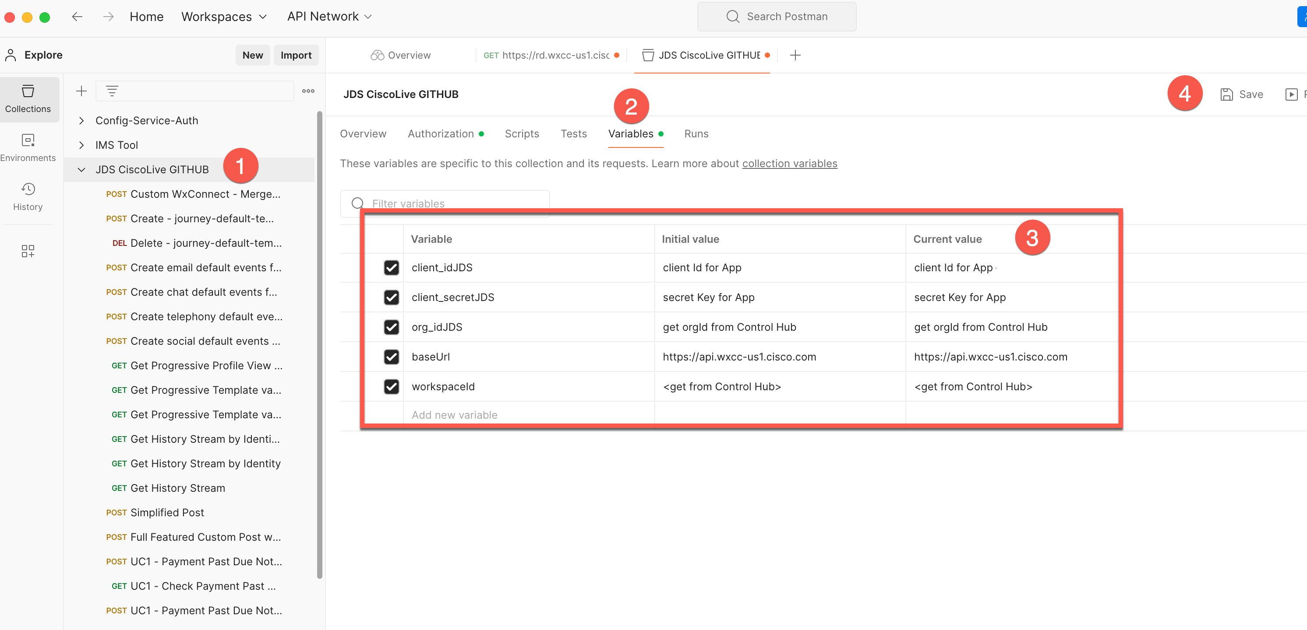This screenshot has height=630, width=1307.
Task: Click the plus icon to create a collection
Action: tap(81, 91)
